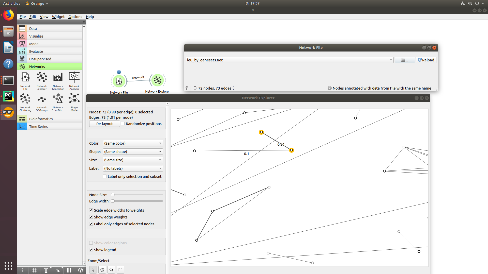Choose the select arrow tool
The image size is (488, 274).
93,270
